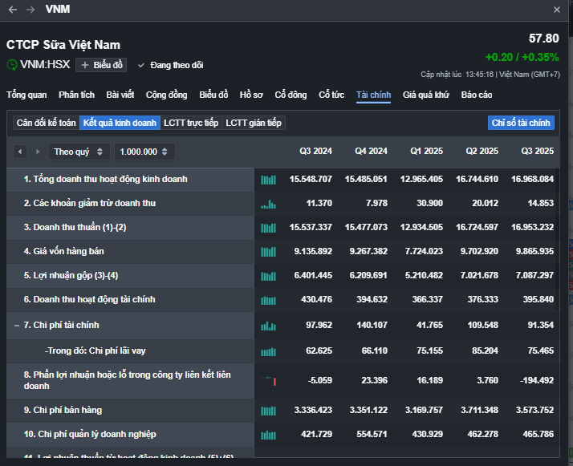Open mini chart for Giá vốn hàng bán
The image size is (573, 466).
point(268,252)
